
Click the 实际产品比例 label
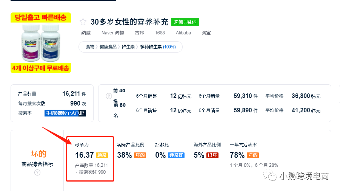pos(131,145)
